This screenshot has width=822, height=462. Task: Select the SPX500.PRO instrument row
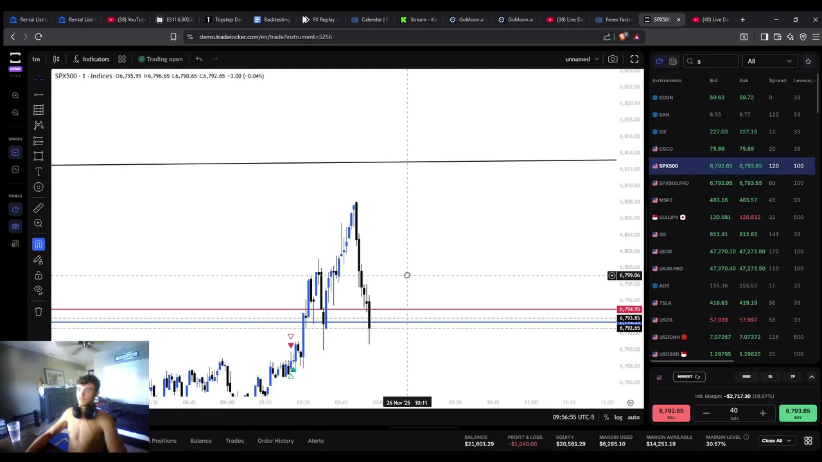(x=732, y=183)
